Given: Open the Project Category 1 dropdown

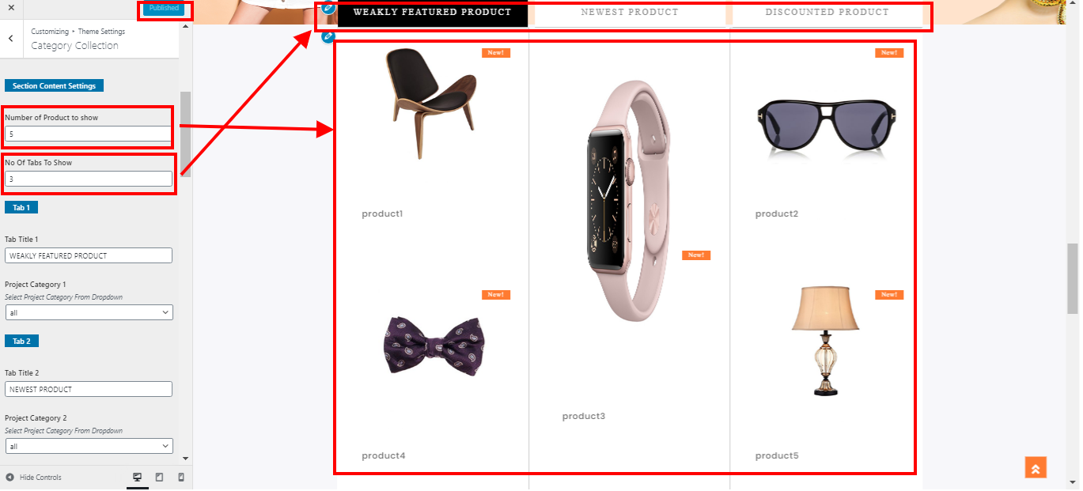Looking at the screenshot, I should point(89,312).
